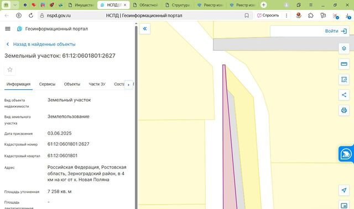Switch to the Сервисы tab

click(47, 84)
